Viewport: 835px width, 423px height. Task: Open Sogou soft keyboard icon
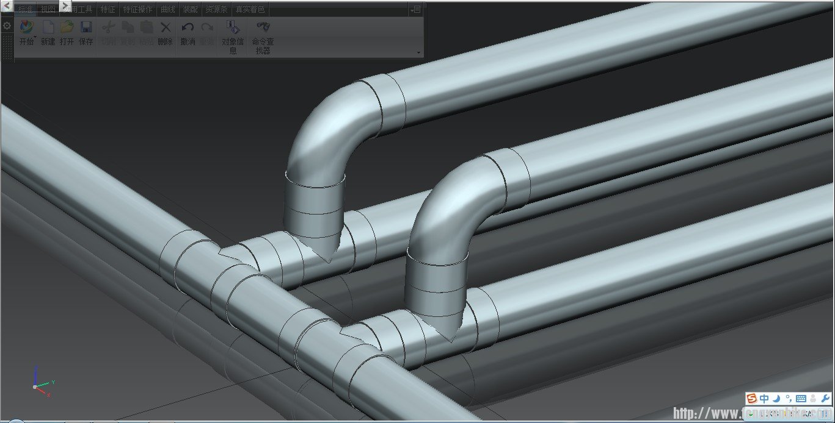(801, 399)
